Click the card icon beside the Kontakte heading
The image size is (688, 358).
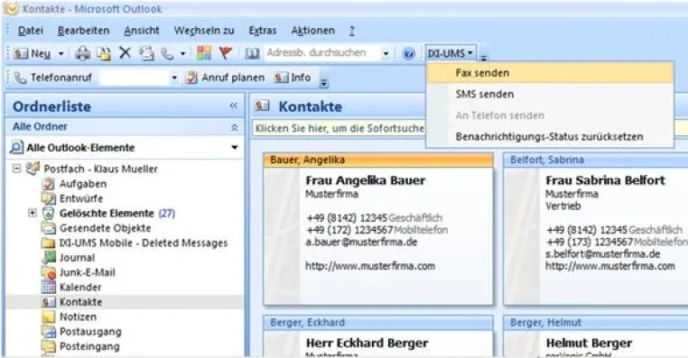tap(263, 106)
